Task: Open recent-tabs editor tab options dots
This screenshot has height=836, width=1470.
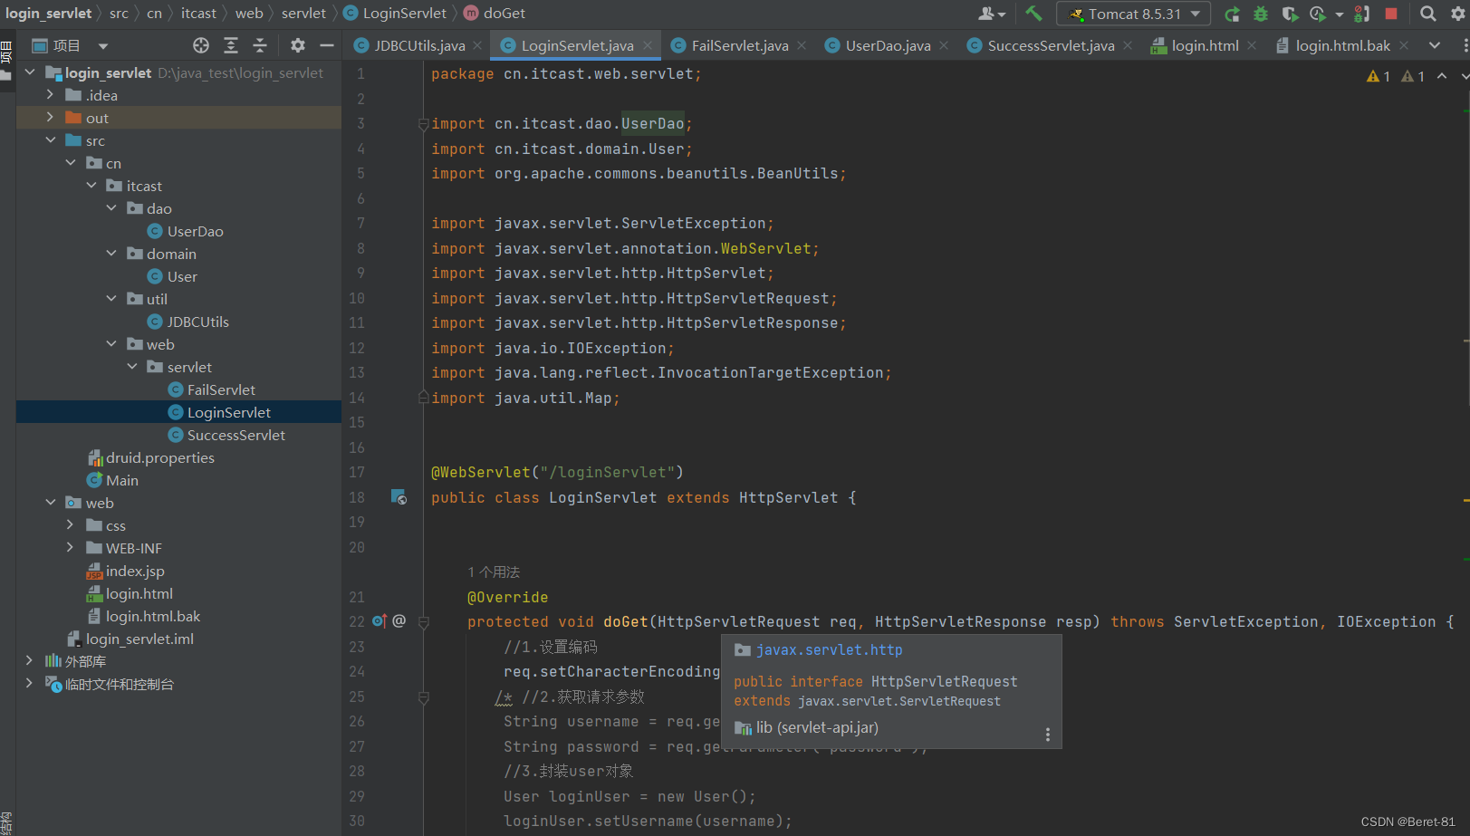Action: [1465, 45]
